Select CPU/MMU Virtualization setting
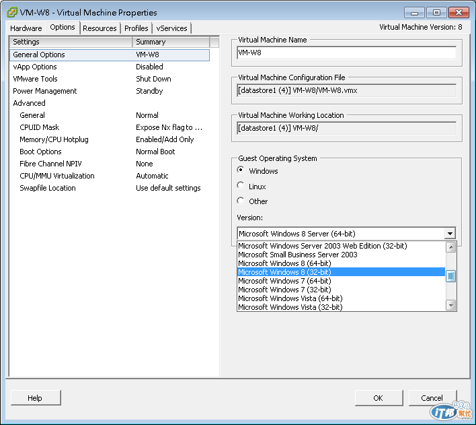 coord(110,176)
